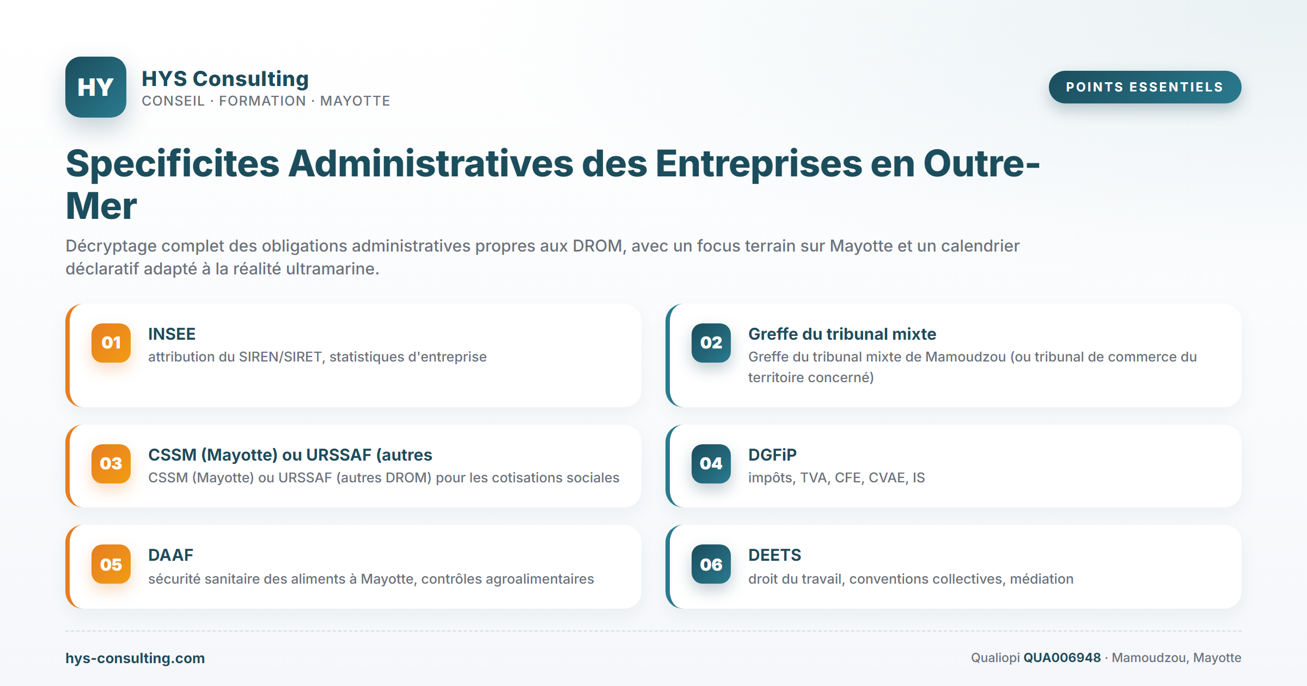The height and width of the screenshot is (686, 1307).
Task: Select the INSEE card title
Action: [x=172, y=334]
